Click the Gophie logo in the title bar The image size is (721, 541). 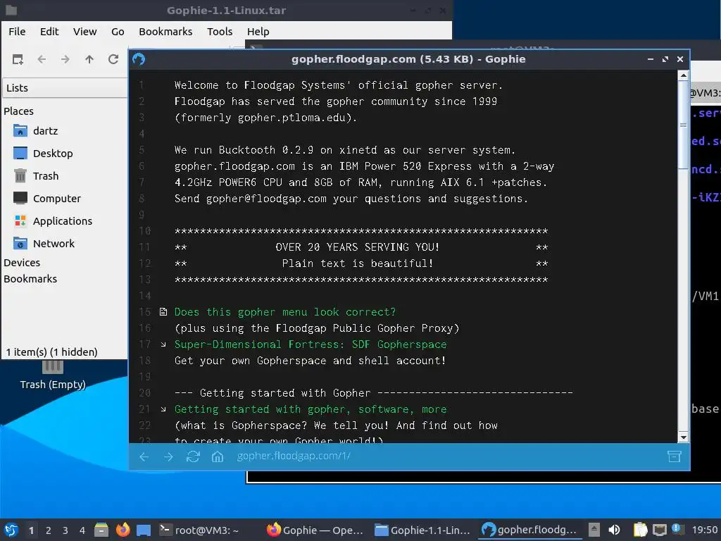coord(139,59)
